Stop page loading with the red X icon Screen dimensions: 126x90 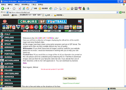pos(20,8)
